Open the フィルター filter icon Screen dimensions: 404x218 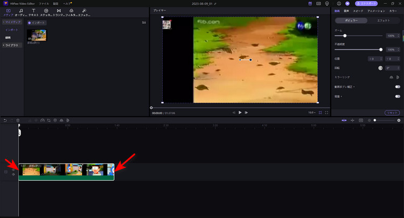click(72, 12)
